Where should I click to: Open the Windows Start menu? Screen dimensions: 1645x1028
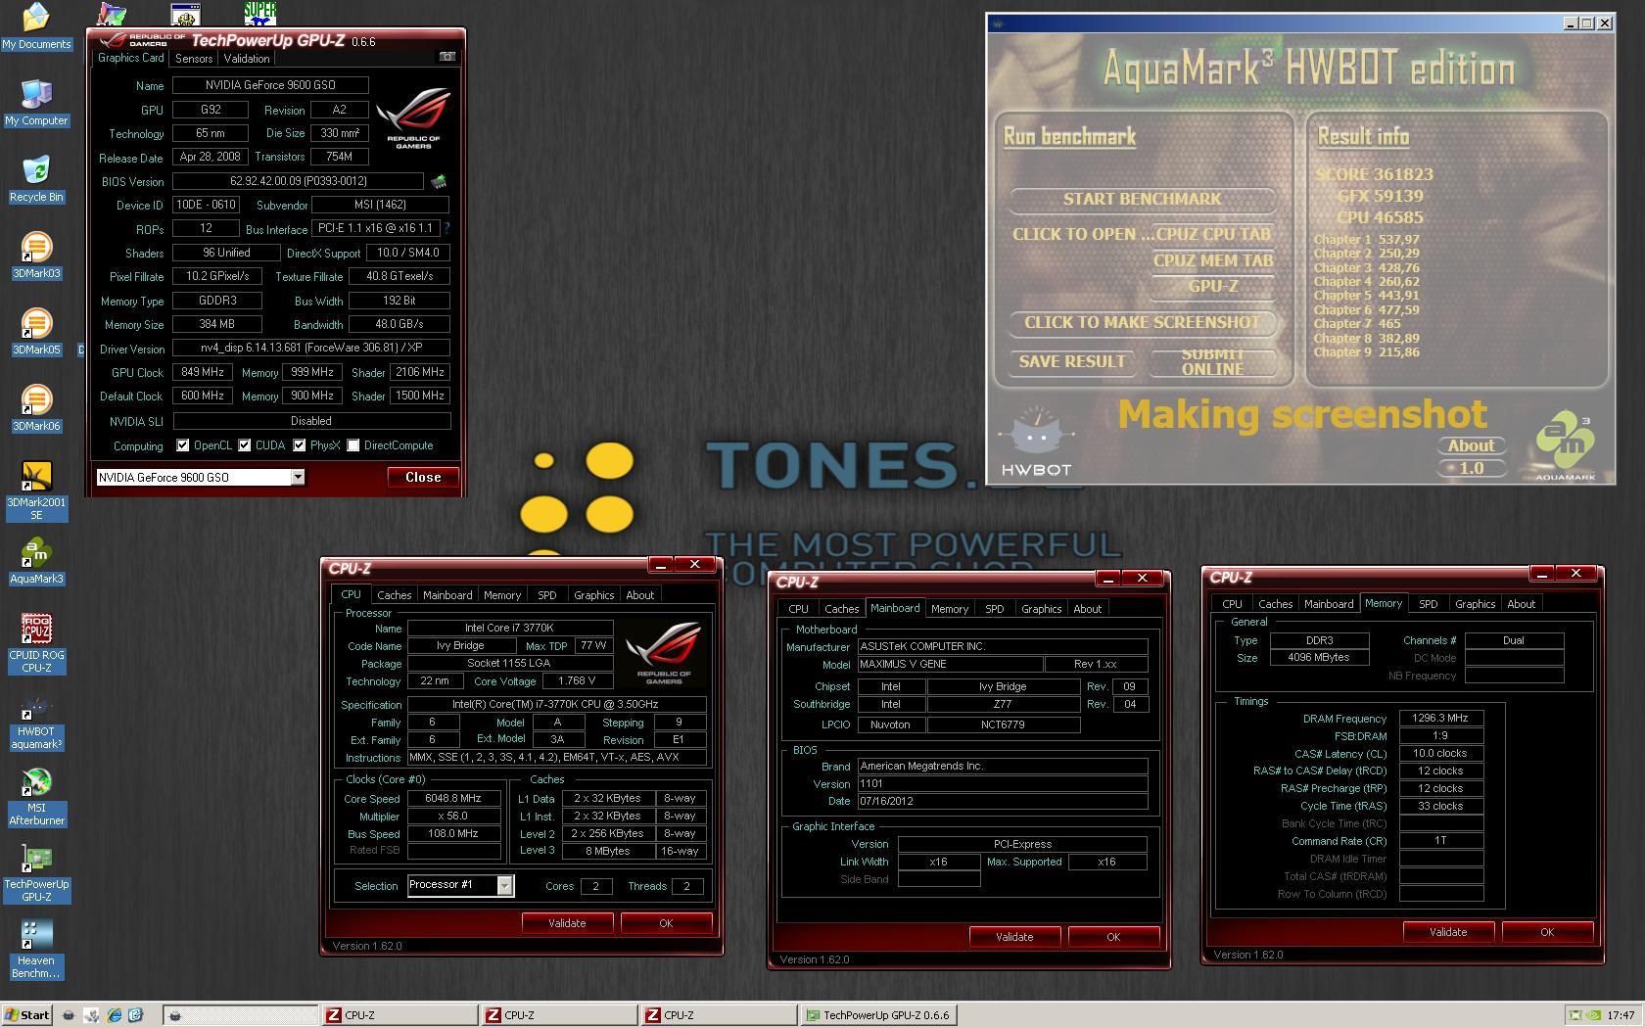point(26,1015)
